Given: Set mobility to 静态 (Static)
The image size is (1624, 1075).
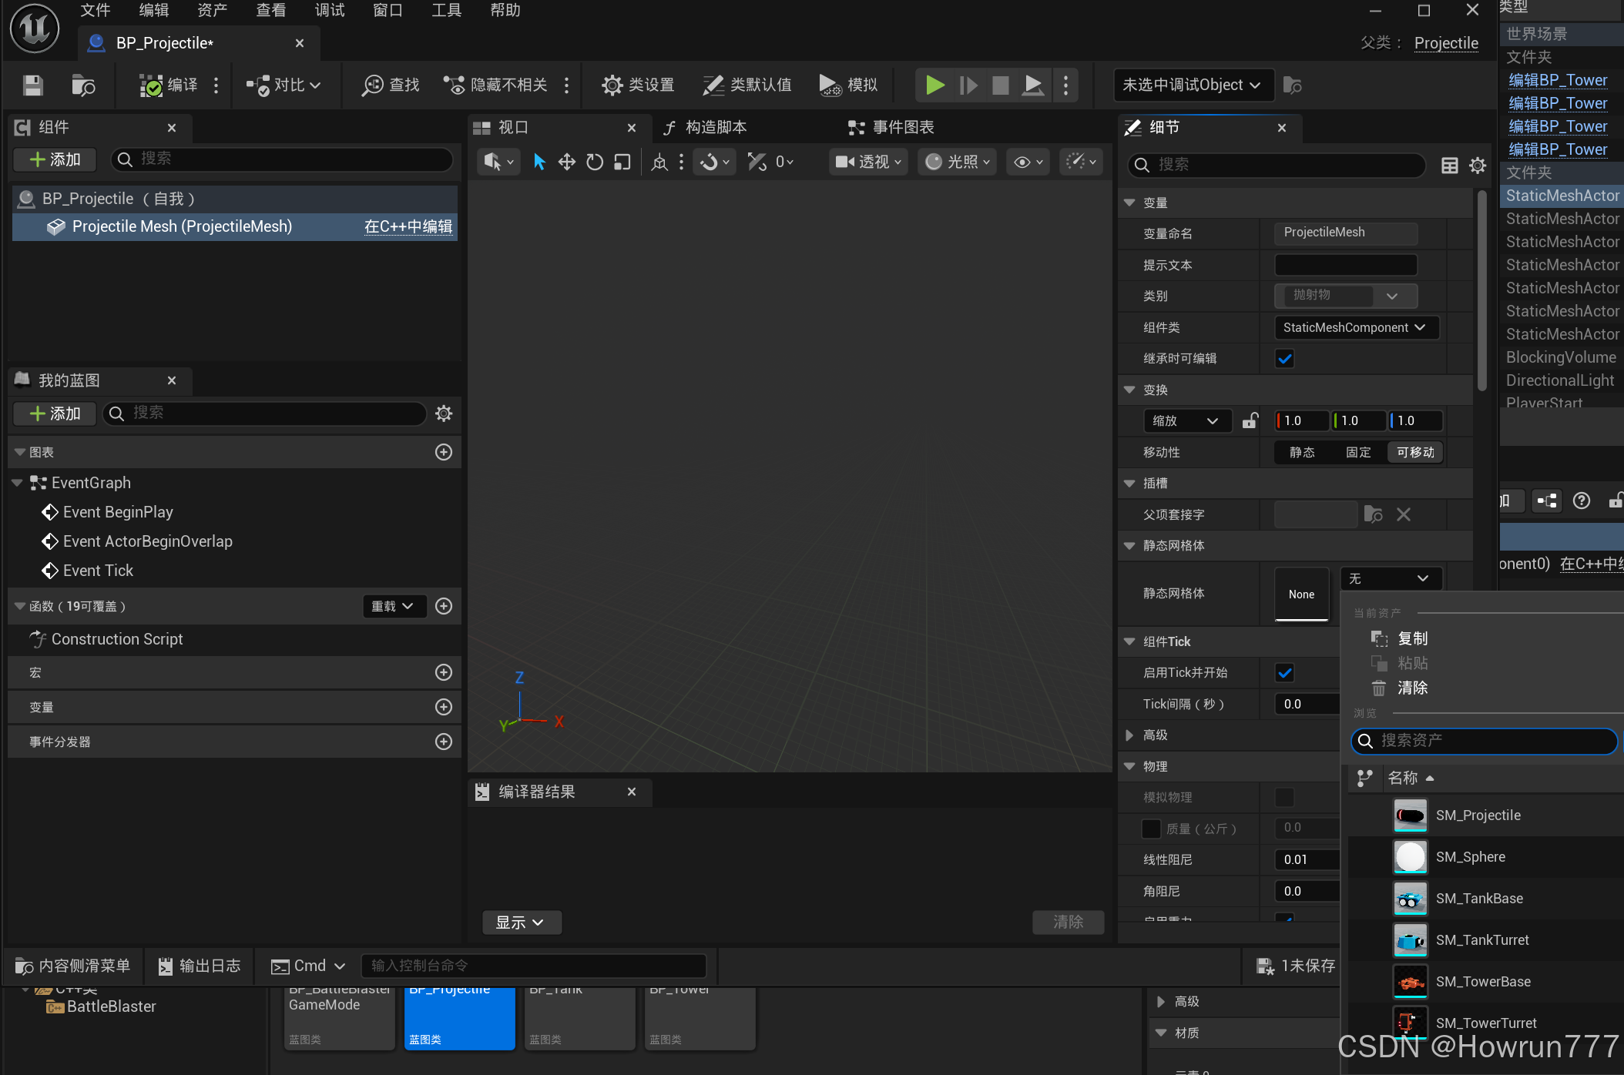Looking at the screenshot, I should [1302, 452].
